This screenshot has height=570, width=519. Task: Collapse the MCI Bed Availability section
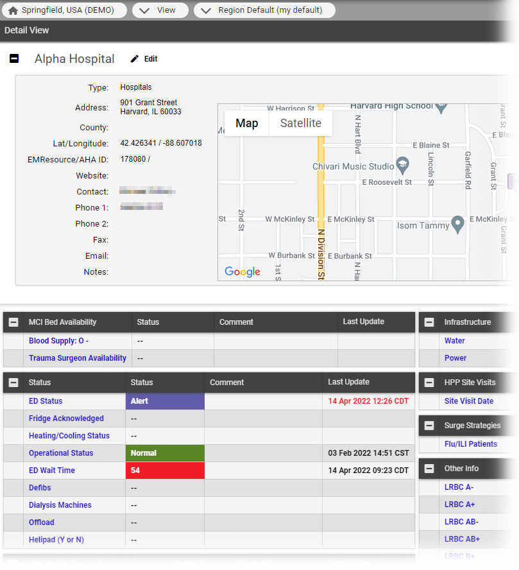tap(13, 322)
